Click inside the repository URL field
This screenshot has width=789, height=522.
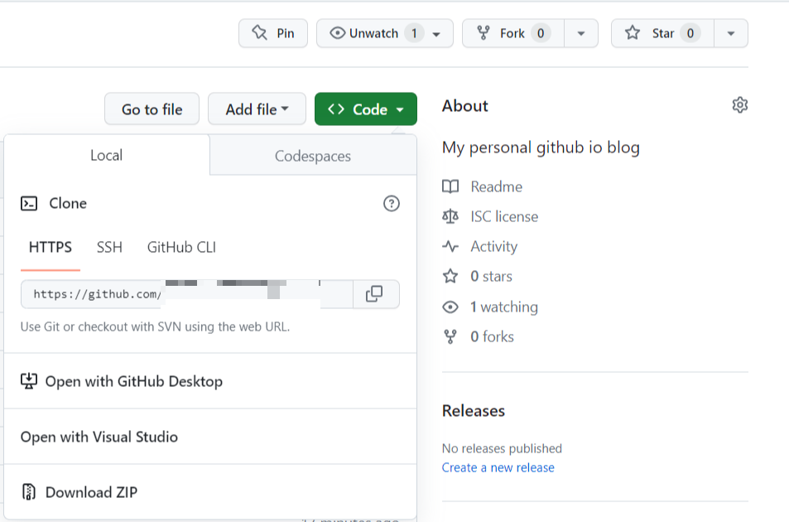pos(182,294)
